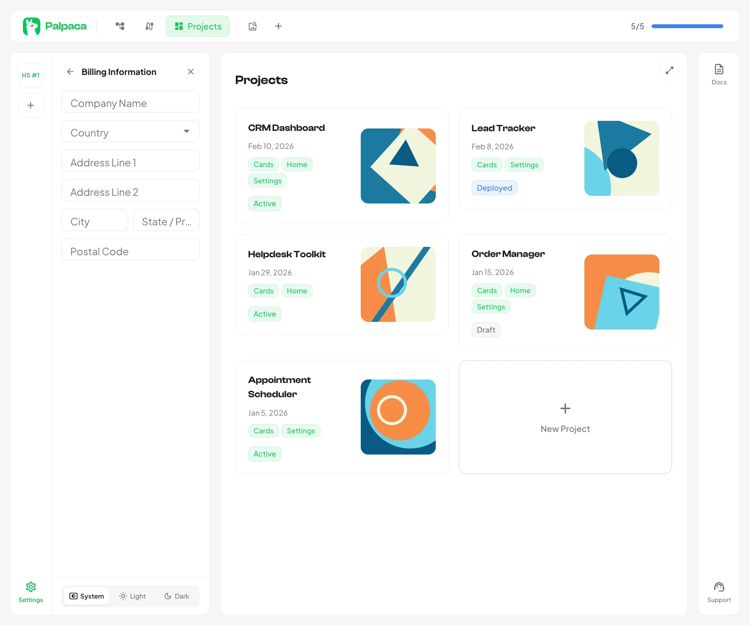The width and height of the screenshot is (750, 625).
Task: Focus the Company Name input field
Action: pos(130,103)
